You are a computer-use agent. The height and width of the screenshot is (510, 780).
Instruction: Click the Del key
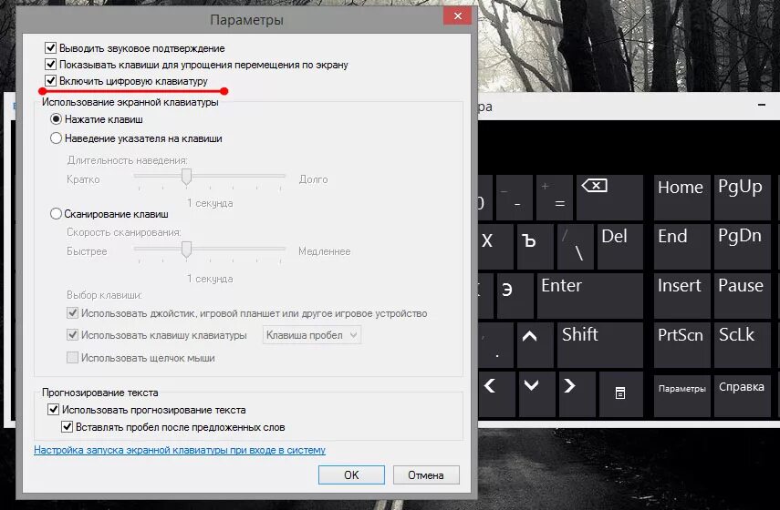coord(619,247)
